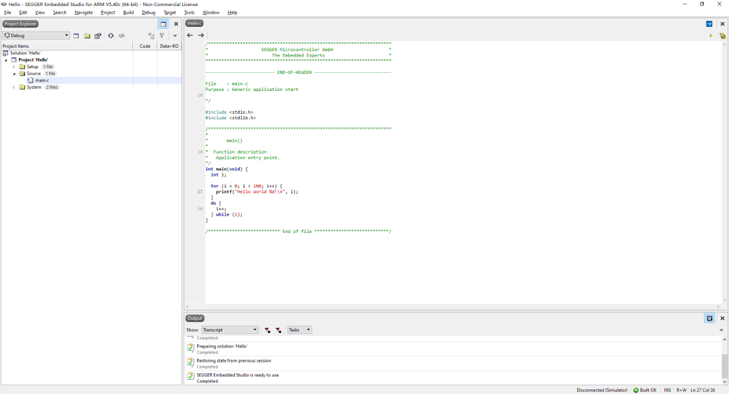Click the checkmark icon beside 'Preparing solution'
The height and width of the screenshot is (394, 729).
point(190,347)
